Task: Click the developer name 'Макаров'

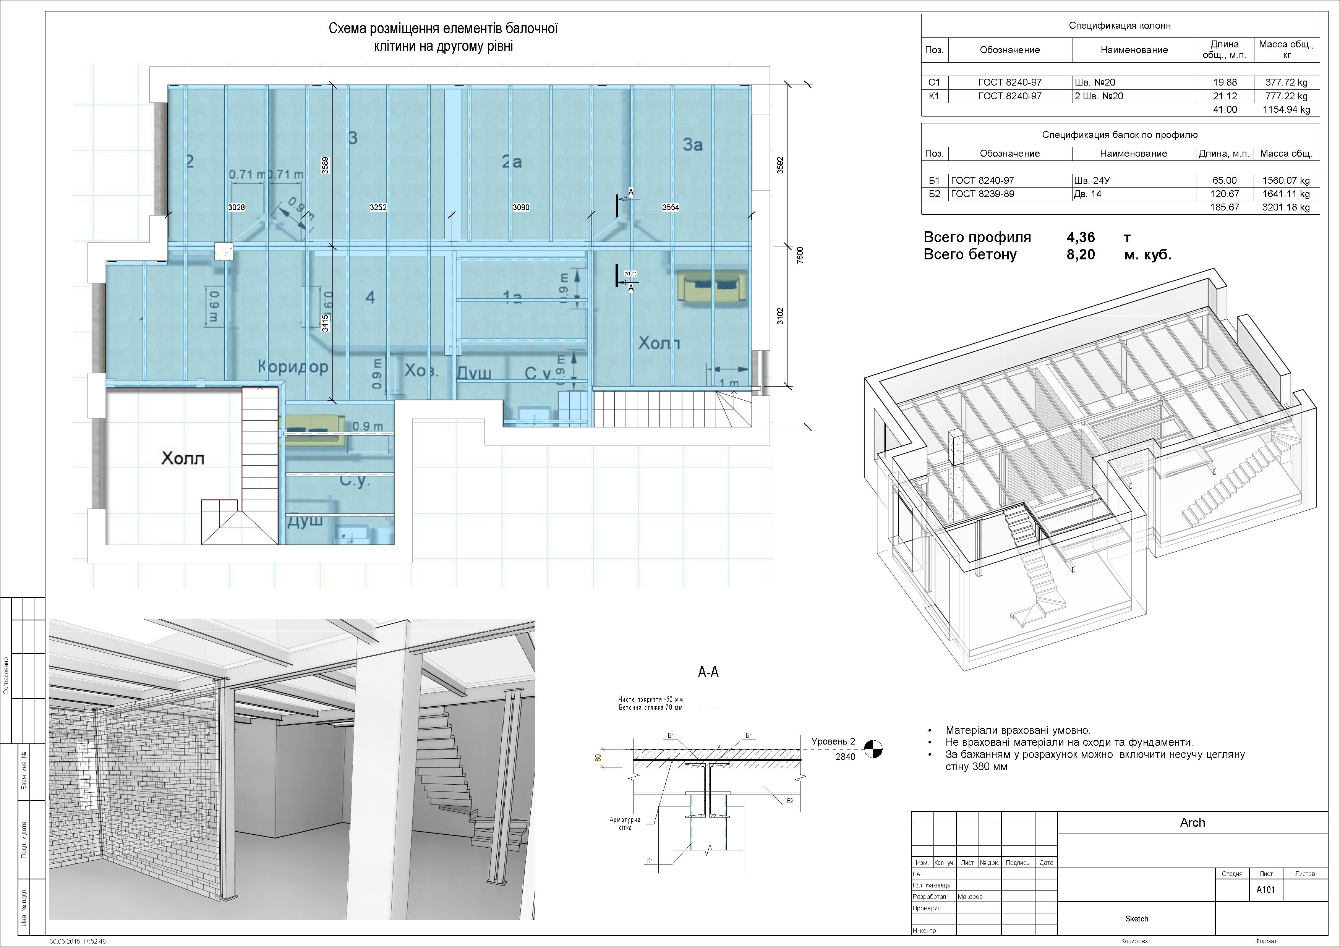Action: click(970, 897)
